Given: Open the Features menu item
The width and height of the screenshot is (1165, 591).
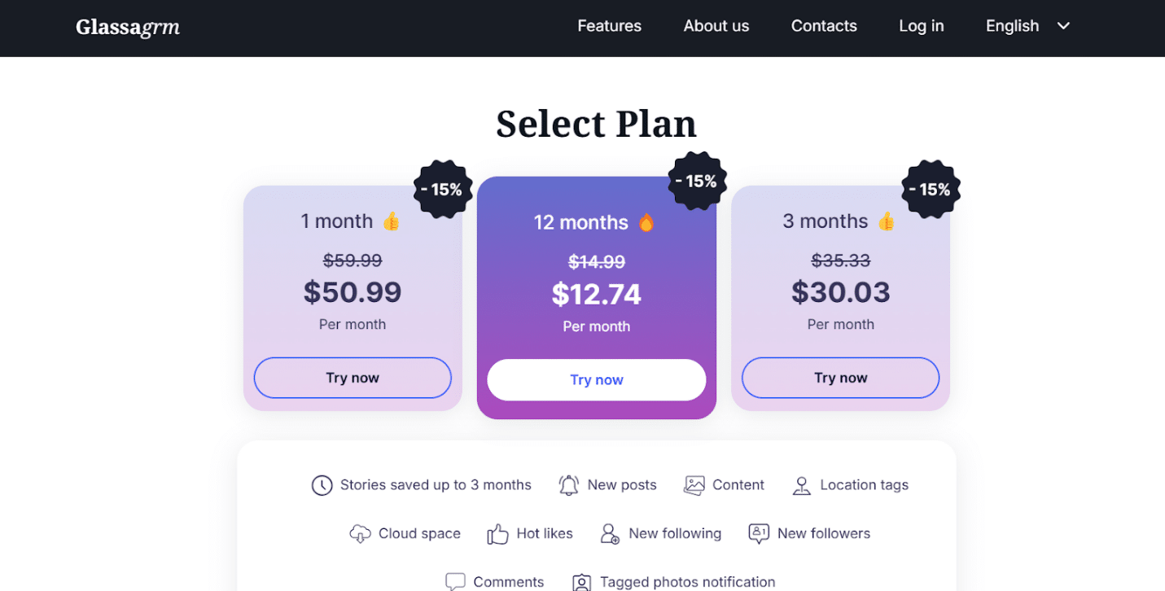Looking at the screenshot, I should coord(609,26).
